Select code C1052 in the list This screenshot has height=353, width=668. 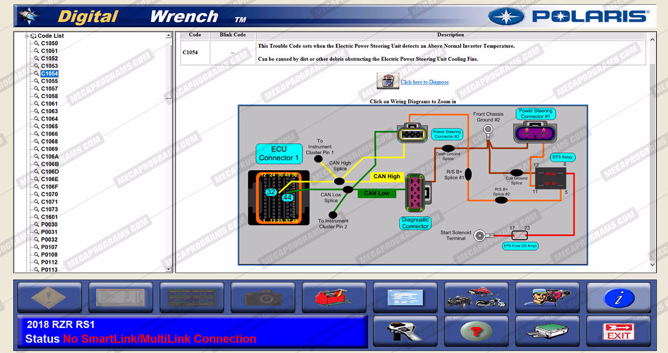pyautogui.click(x=49, y=59)
